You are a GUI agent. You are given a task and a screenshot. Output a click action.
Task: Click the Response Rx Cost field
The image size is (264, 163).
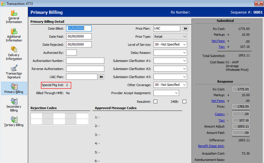(x=241, y=89)
